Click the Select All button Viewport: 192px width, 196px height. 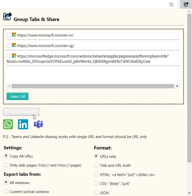(x=18, y=96)
